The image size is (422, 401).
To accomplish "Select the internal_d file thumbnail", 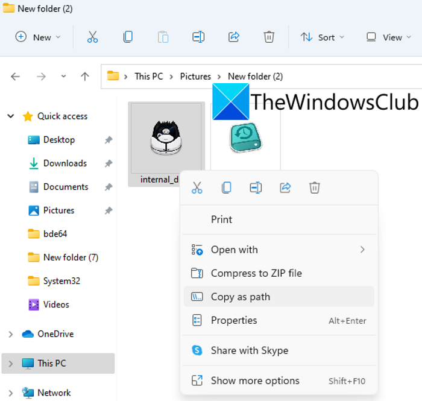I will coord(166,137).
